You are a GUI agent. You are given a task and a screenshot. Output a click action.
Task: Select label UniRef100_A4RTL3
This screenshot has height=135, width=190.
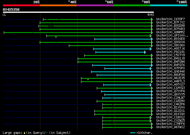[x=170, y=81]
